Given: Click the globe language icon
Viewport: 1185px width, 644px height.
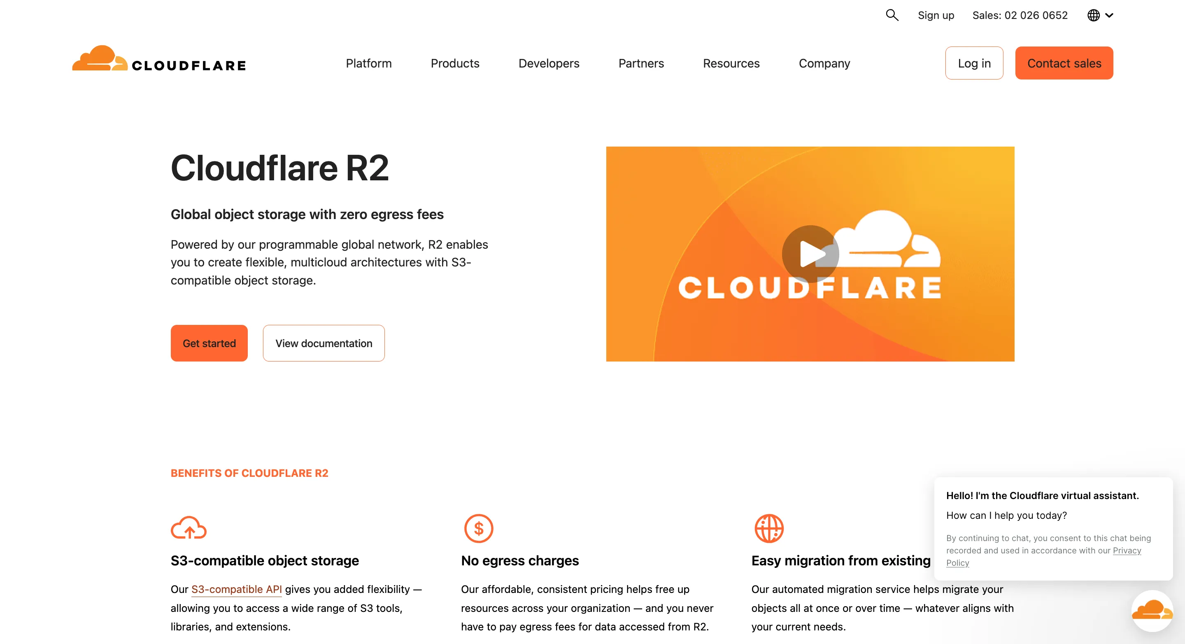Looking at the screenshot, I should pos(1094,15).
